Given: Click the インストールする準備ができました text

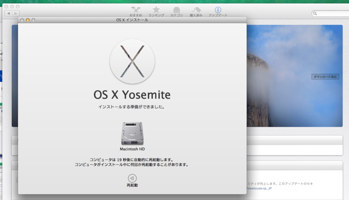Looking at the screenshot, I should (x=132, y=107).
